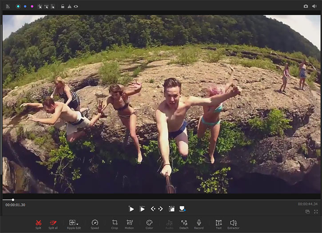Toggle the eye visibility icon

pos(76,6)
